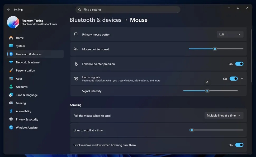This screenshot has height=157, width=256.
Task: Adjust the Signal intensity slider
Action: 207,91
